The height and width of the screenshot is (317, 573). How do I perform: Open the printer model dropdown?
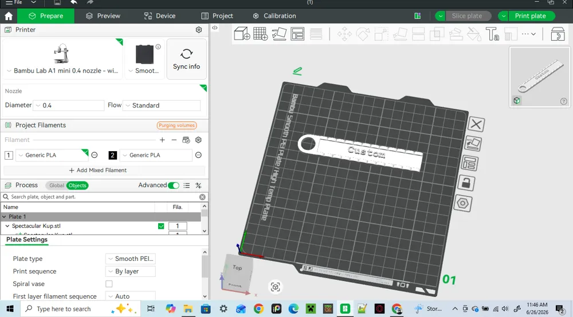pyautogui.click(x=62, y=71)
